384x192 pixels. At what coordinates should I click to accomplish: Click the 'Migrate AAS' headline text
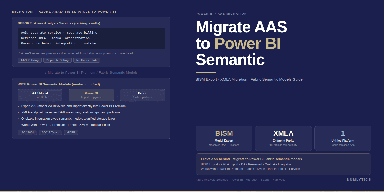coord(241,27)
